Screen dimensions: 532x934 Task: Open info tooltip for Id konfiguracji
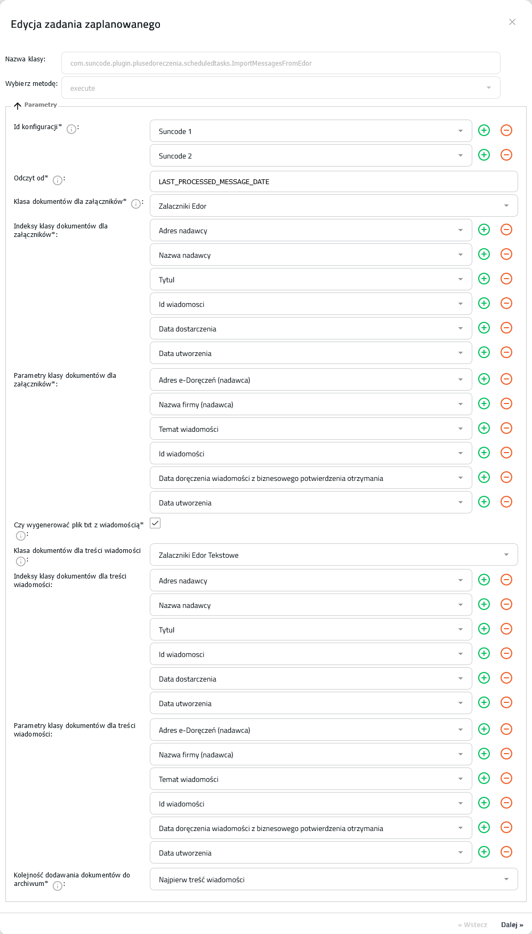(x=71, y=129)
